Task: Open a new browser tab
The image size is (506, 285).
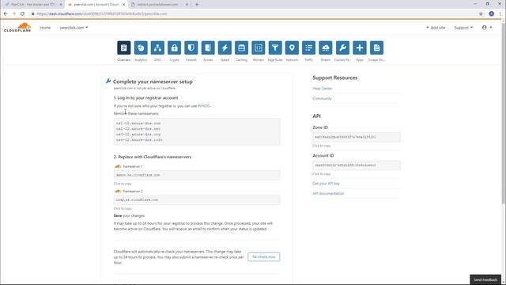Action: click(197, 5)
